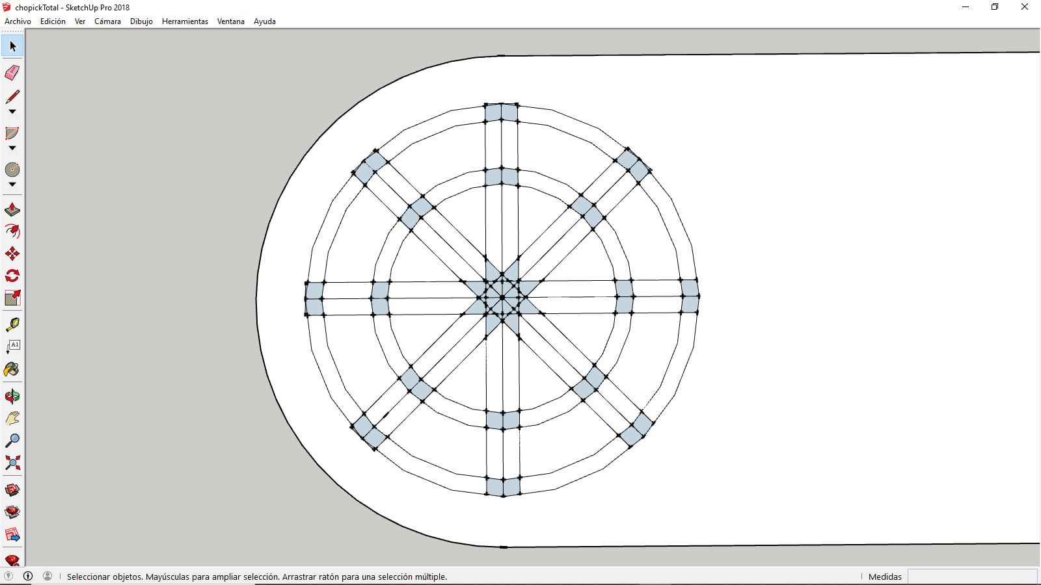The height and width of the screenshot is (585, 1041).
Task: Select the Pencil line tool
Action: [x=12, y=96]
